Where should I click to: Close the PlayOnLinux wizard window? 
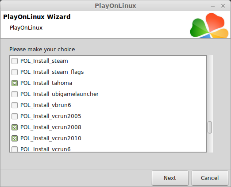tap(223, 6)
